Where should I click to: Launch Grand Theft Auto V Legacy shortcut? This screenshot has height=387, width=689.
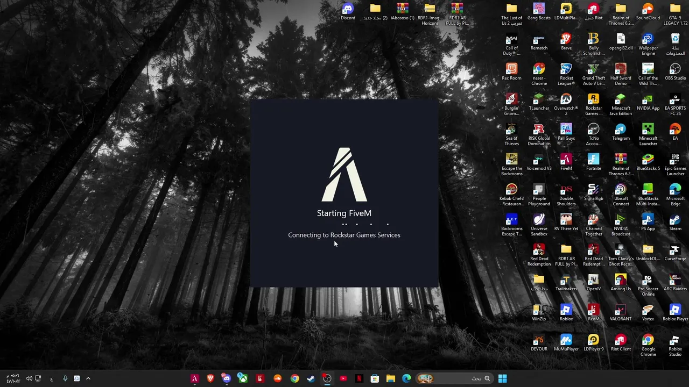tap(593, 74)
